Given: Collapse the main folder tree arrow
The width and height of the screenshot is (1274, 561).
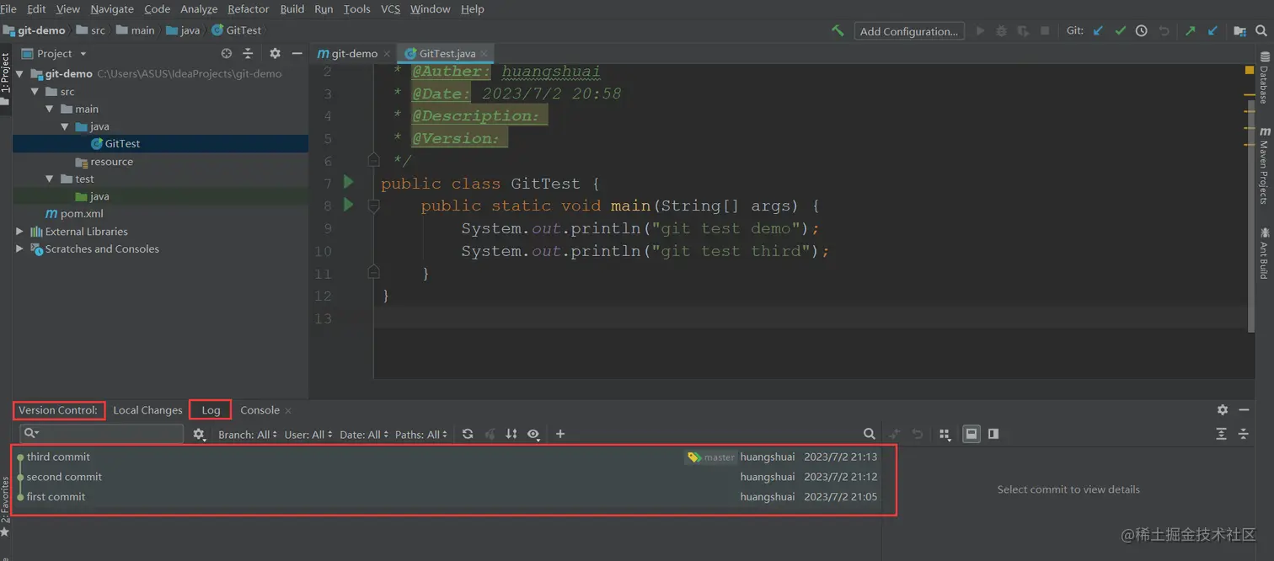Looking at the screenshot, I should [x=50, y=109].
